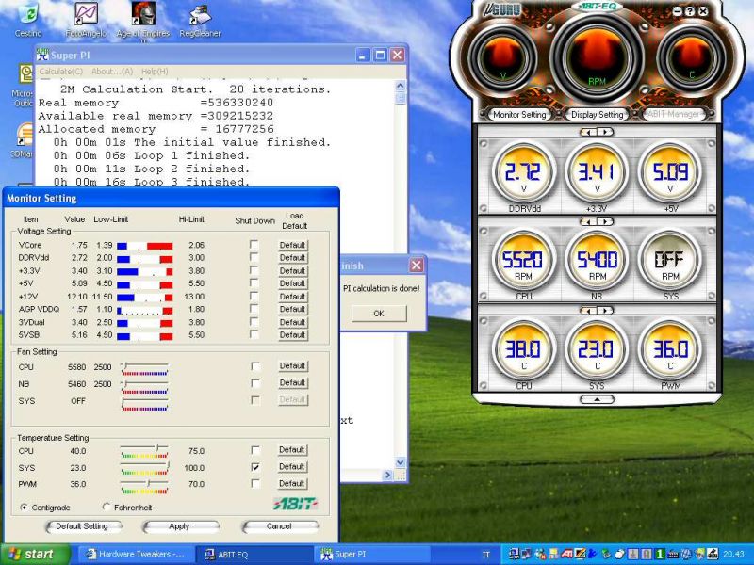Toggle the VCore Shut Down checkbox

(x=254, y=245)
